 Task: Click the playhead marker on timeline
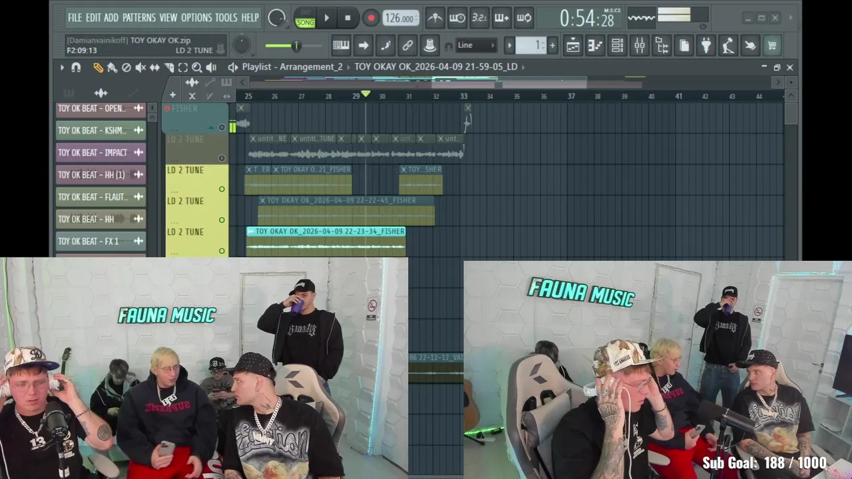(365, 94)
